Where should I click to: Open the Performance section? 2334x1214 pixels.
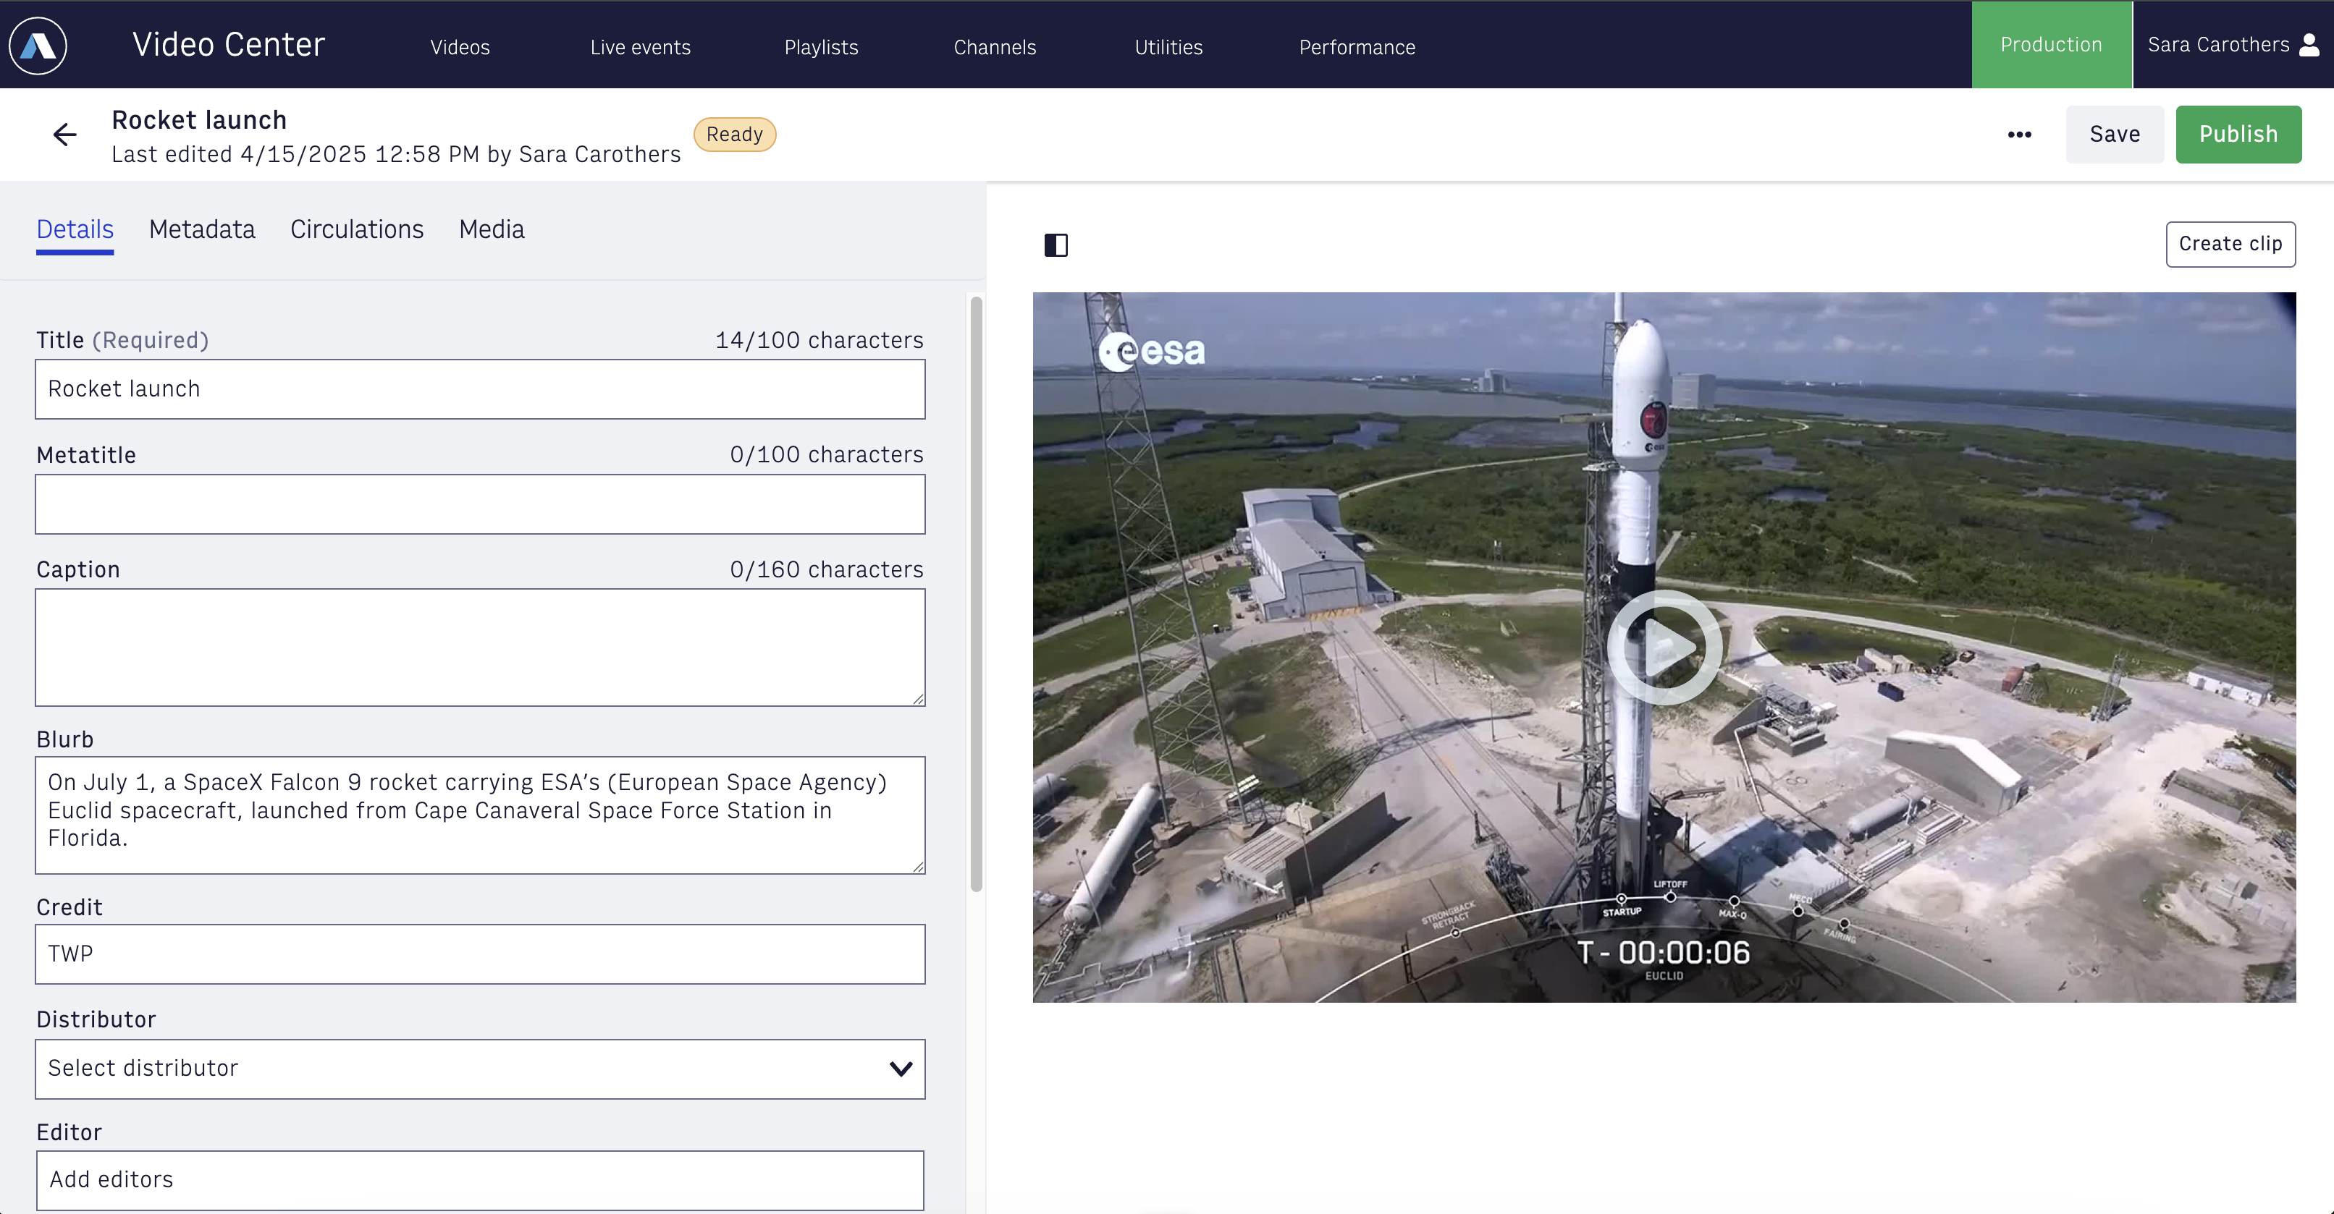click(x=1357, y=47)
